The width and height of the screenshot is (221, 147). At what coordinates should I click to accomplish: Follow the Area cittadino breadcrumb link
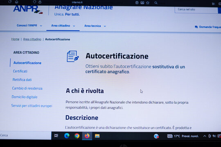[32, 39]
